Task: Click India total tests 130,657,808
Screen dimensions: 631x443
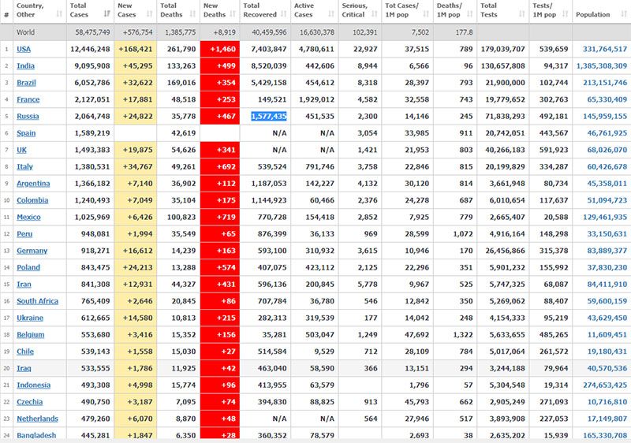Action: (503, 66)
